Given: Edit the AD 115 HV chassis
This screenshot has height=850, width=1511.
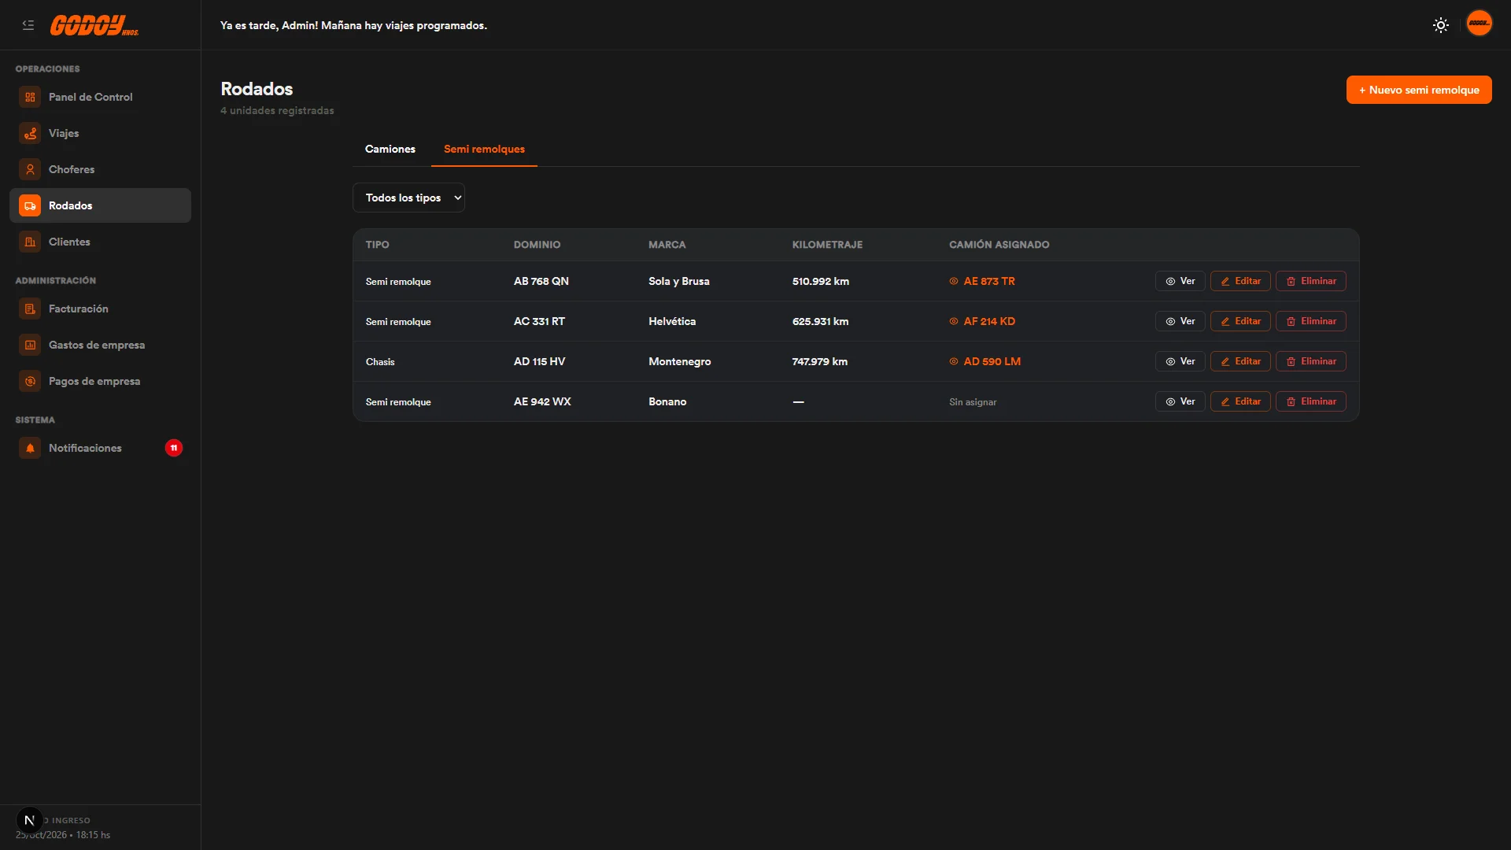Looking at the screenshot, I should [x=1240, y=361].
